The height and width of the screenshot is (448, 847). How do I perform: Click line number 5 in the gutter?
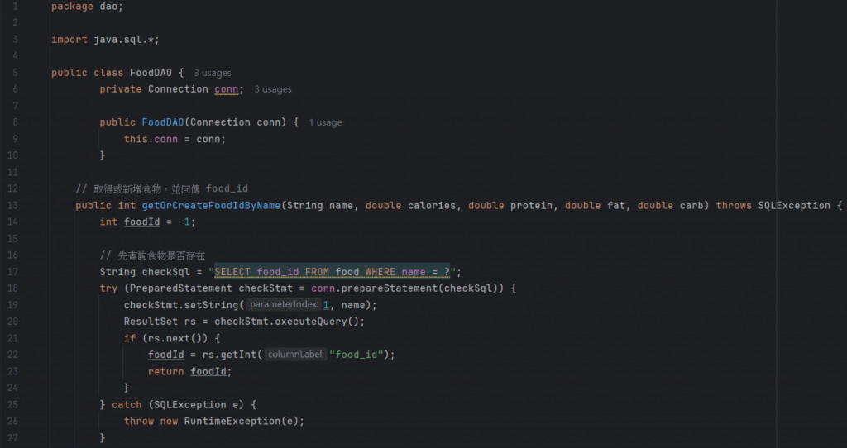point(15,73)
